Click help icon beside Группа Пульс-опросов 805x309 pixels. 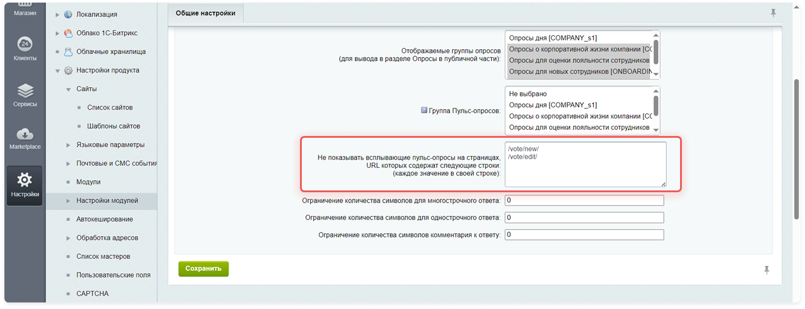click(424, 110)
